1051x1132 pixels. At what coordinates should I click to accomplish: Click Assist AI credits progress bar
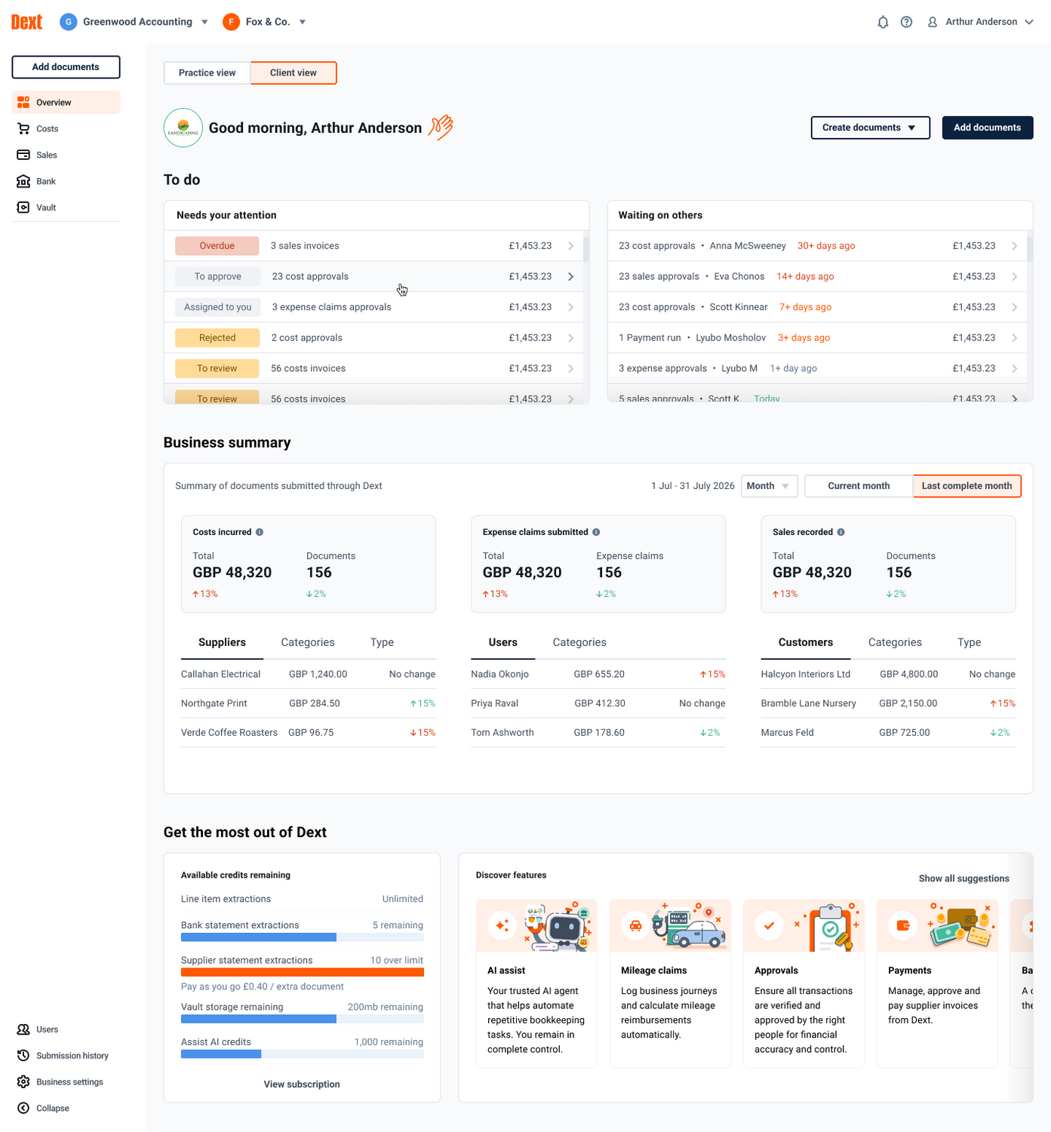pos(302,1054)
